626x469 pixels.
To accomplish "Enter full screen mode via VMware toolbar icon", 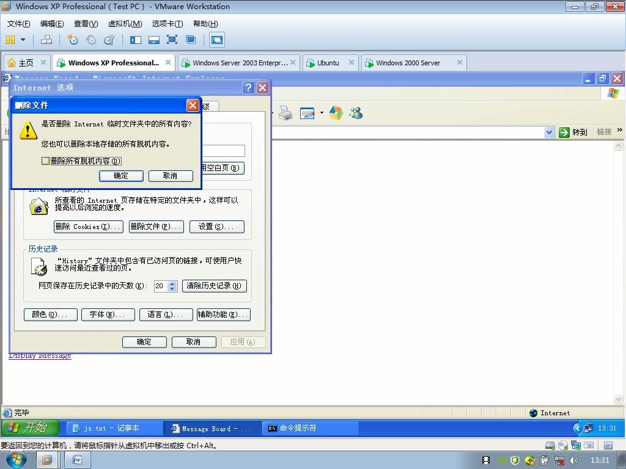I will [x=172, y=40].
